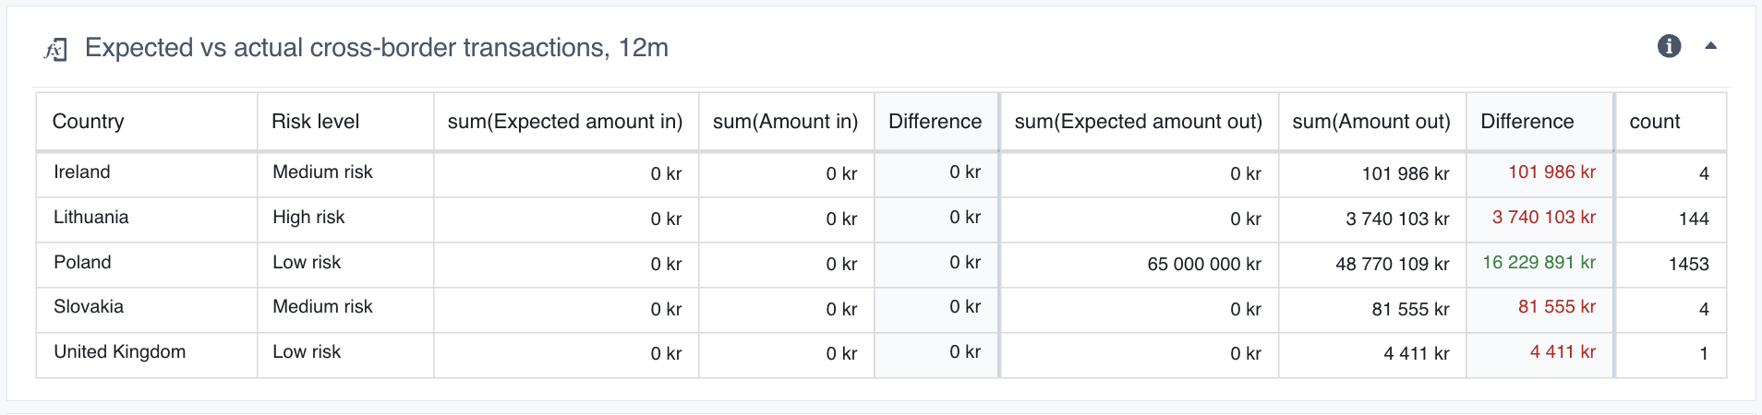Click the panel title Expected vs actual cross-border transactions

click(x=377, y=48)
